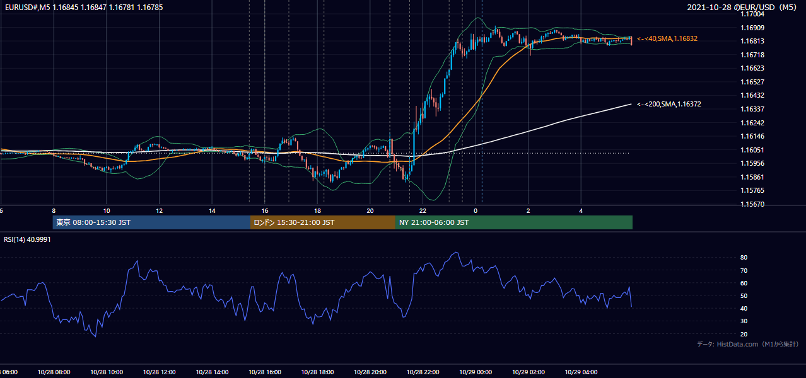806x378 pixels.
Task: Click the 10/28 20:00 date label
Action: point(370,372)
